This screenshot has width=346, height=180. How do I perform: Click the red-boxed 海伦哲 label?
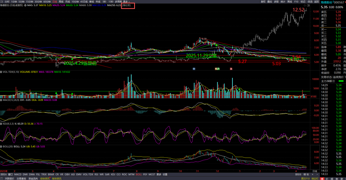(128, 6)
